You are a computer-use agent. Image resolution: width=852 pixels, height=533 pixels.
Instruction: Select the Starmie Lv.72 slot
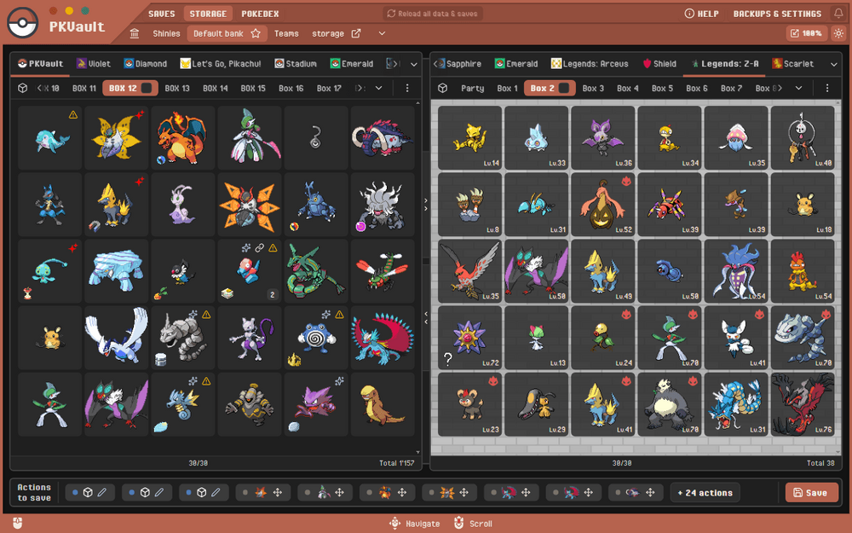pyautogui.click(x=469, y=338)
